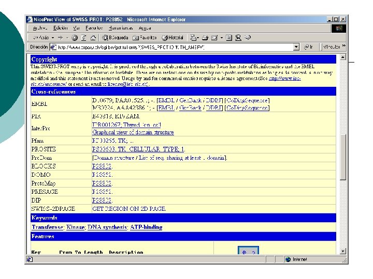
Task: Open the ProDom Domain structure link
Action: [114, 158]
